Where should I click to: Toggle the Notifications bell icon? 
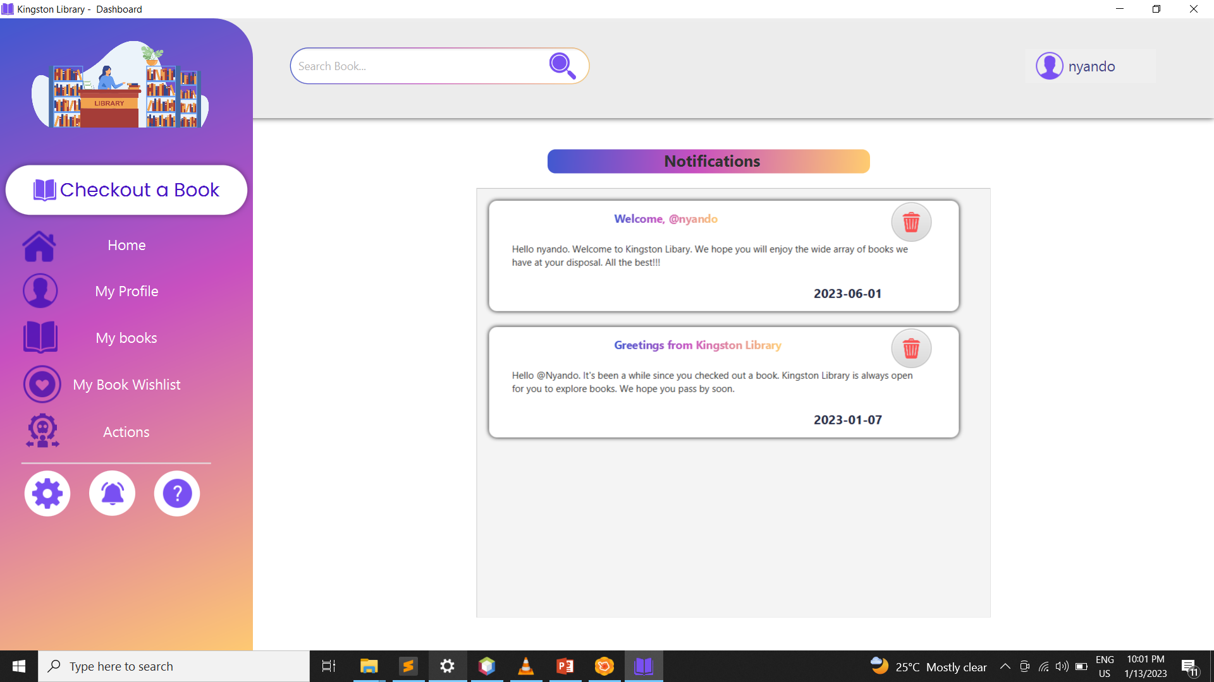pos(112,493)
